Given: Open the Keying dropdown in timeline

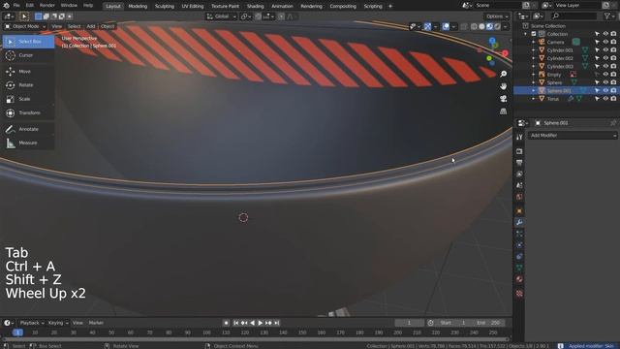Looking at the screenshot, I should coord(58,323).
